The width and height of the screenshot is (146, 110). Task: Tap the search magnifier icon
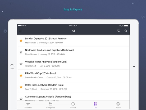pos(126,31)
